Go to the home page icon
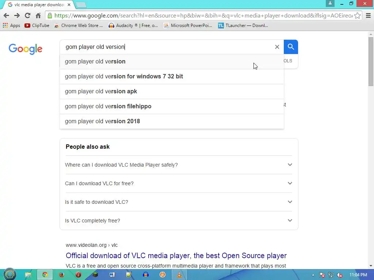Viewport: 374px width, 280px height. click(x=38, y=15)
